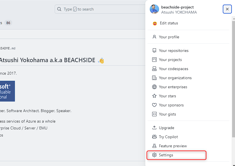This screenshot has width=235, height=166.
Task: Click the profile avatar thumbnail
Action: 154,9
